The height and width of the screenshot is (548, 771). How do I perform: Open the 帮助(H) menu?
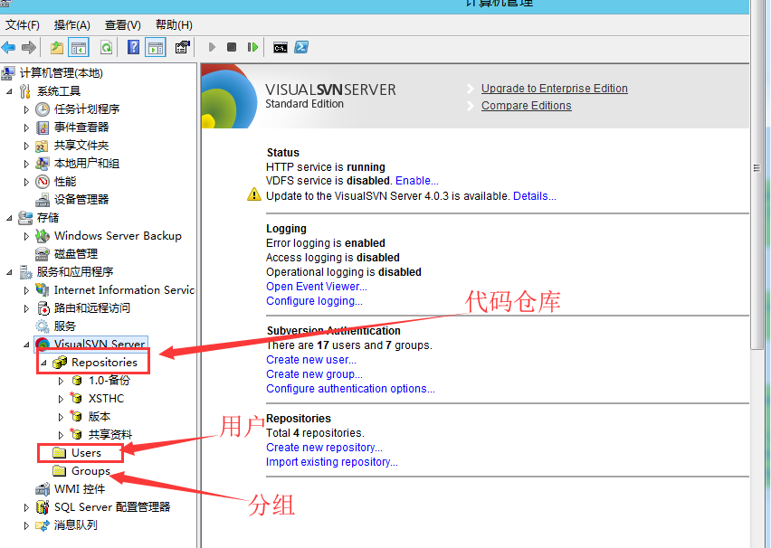[174, 25]
